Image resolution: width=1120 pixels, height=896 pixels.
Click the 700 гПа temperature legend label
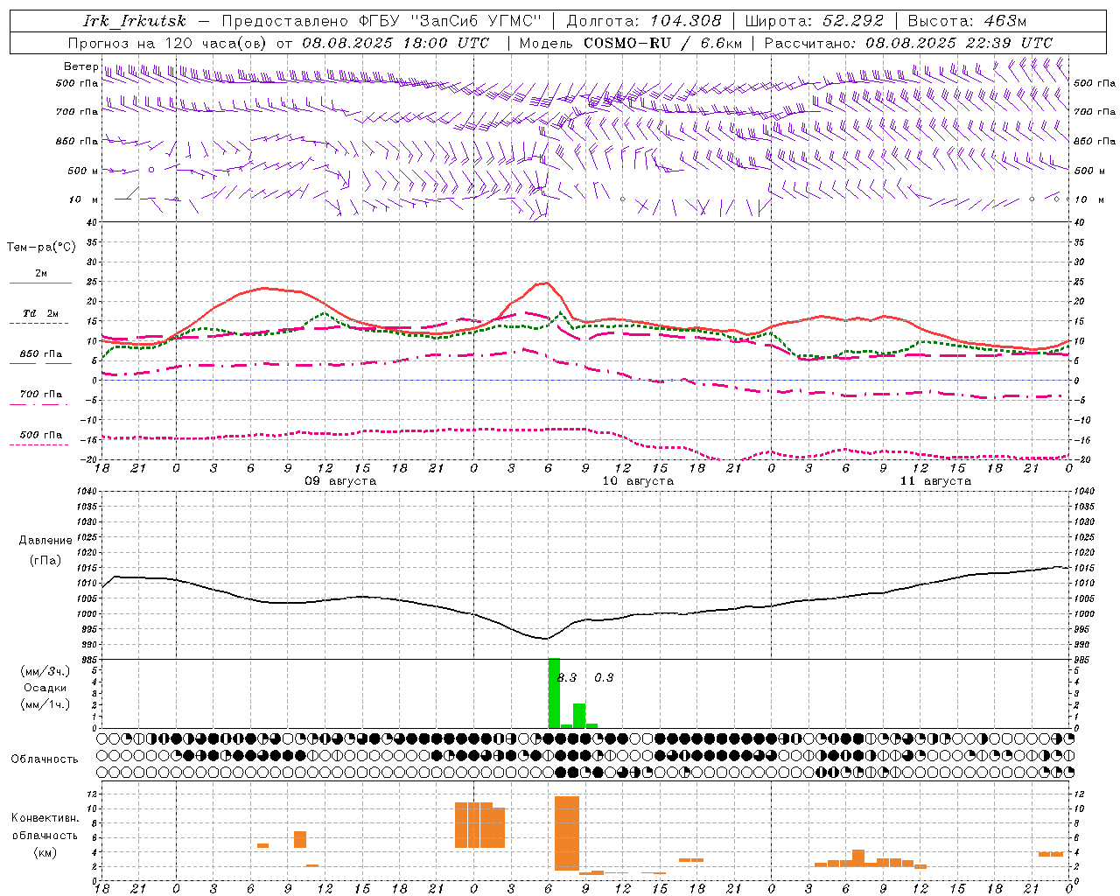[x=41, y=394]
